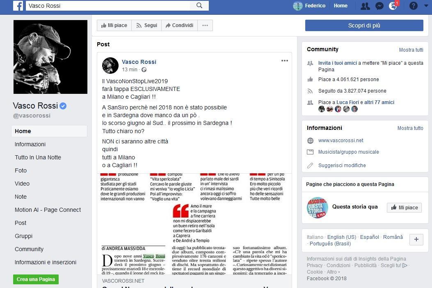
Task: Click Suggerisci modifiche link
Action: [x=342, y=166]
